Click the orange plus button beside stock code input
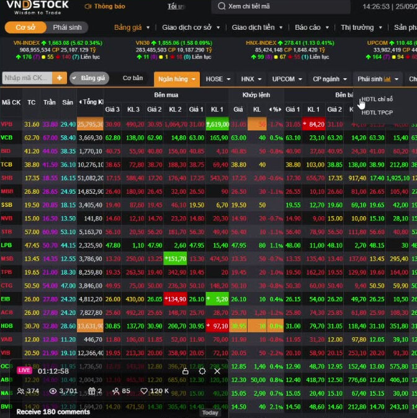This screenshot has height=418, width=417. point(60,78)
